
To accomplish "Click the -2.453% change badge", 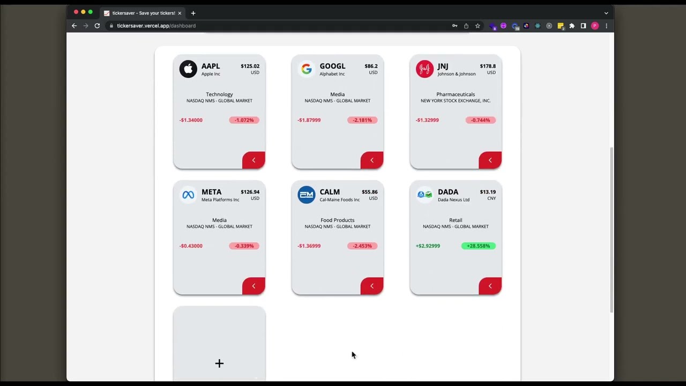I will (x=362, y=246).
